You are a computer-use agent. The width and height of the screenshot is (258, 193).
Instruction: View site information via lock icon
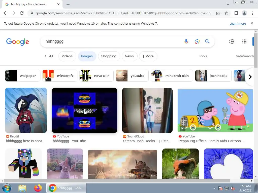[x=32, y=13]
